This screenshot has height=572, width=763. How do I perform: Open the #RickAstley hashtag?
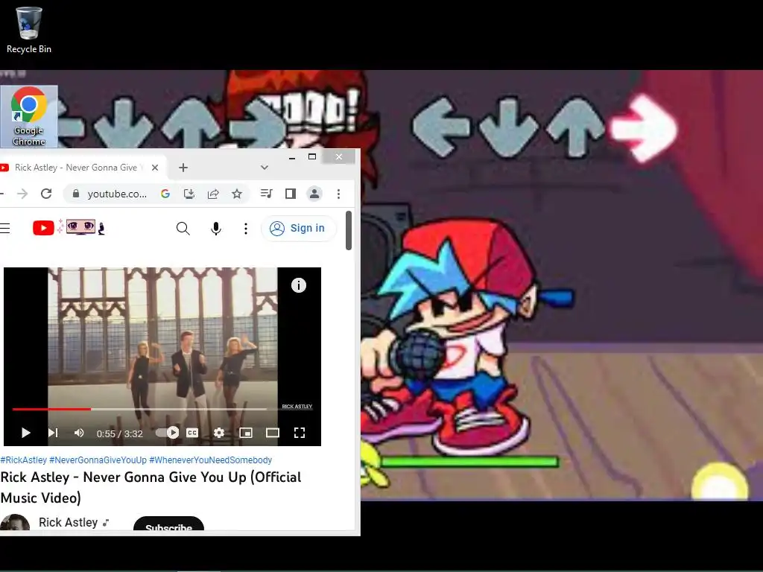coord(23,460)
